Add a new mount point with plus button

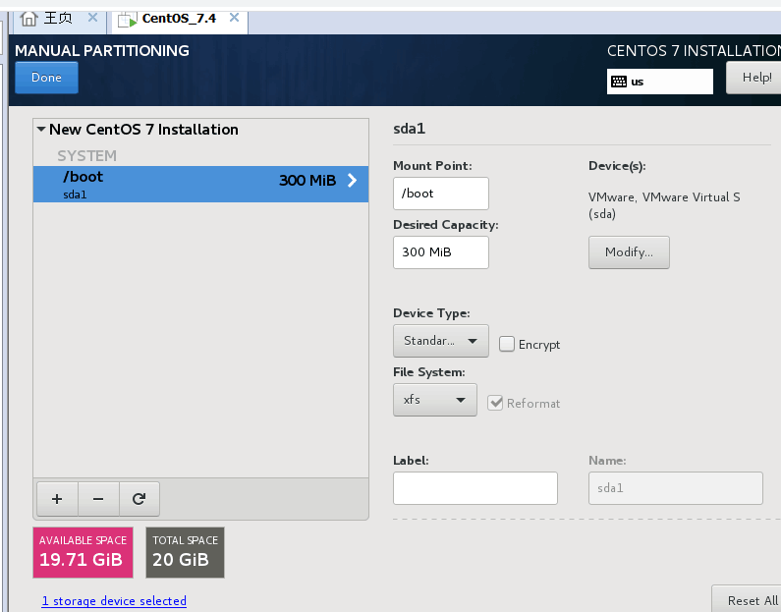57,499
